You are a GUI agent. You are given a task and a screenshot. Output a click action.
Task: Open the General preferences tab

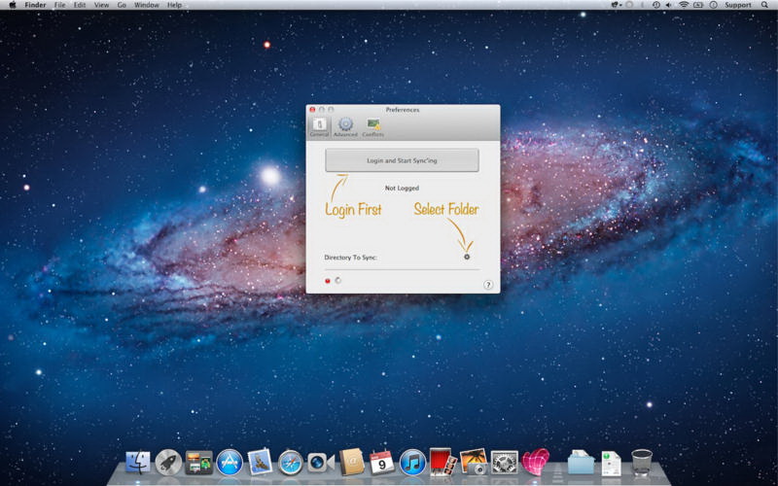[319, 126]
